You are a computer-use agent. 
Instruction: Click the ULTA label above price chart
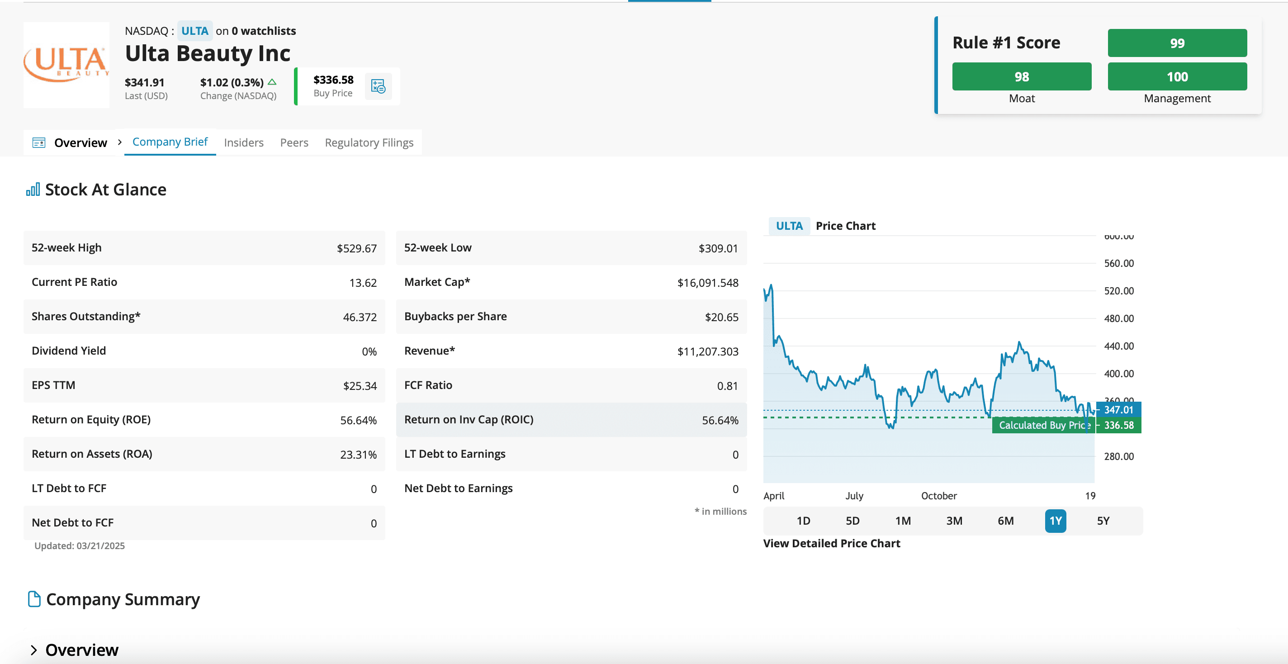[x=789, y=226]
